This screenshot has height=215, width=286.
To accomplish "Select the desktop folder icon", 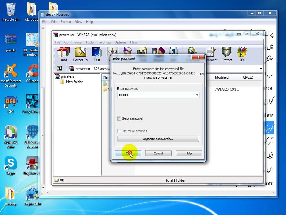I will pos(11,196).
